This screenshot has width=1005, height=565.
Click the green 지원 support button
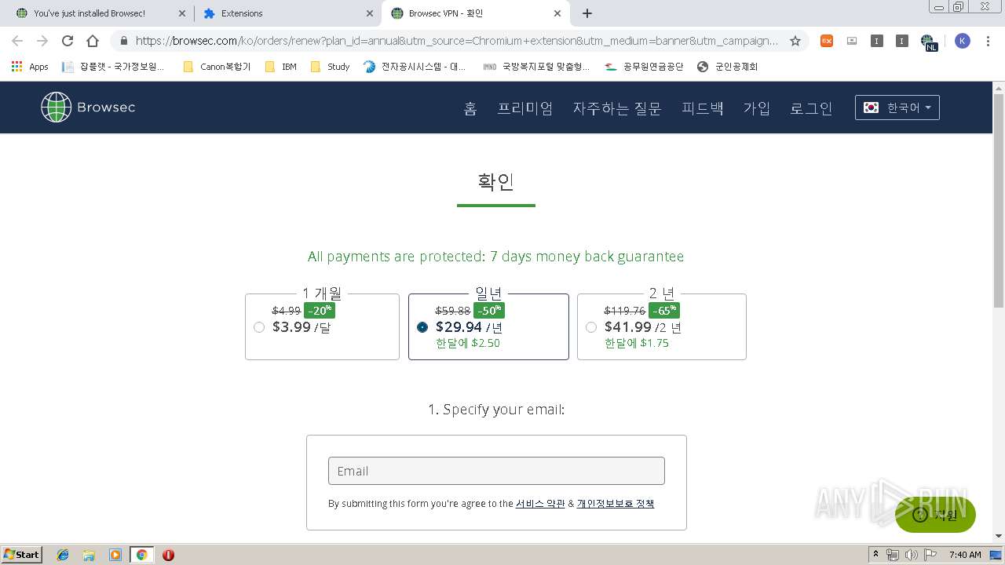tap(935, 515)
